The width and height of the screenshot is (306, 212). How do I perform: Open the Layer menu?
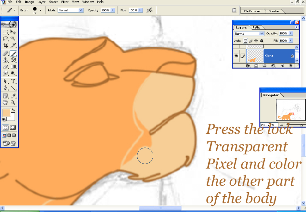point(41,2)
